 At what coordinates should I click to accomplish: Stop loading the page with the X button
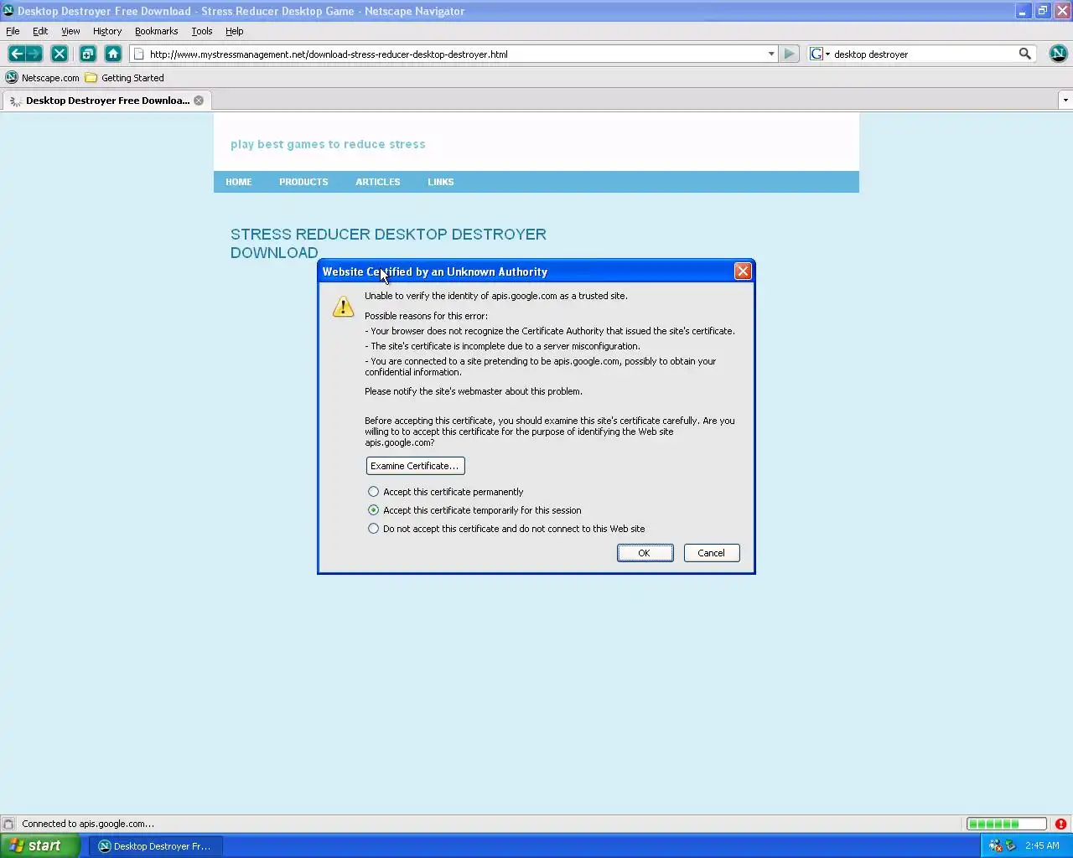coord(60,54)
